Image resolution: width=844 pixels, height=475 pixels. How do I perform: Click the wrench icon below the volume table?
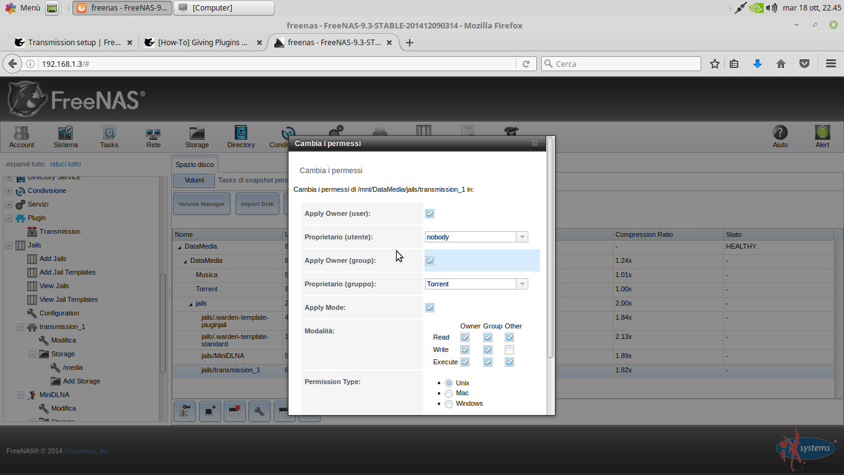(x=260, y=411)
